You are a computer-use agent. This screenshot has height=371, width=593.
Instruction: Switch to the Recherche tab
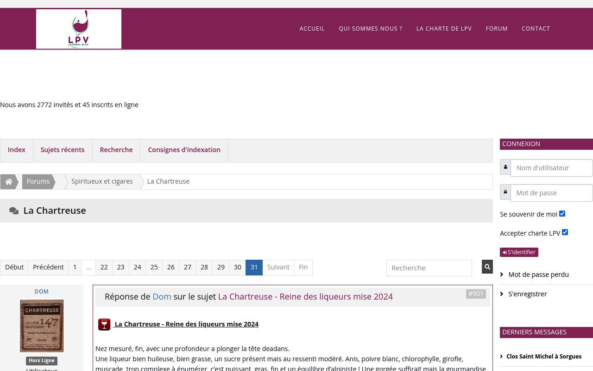tap(116, 150)
